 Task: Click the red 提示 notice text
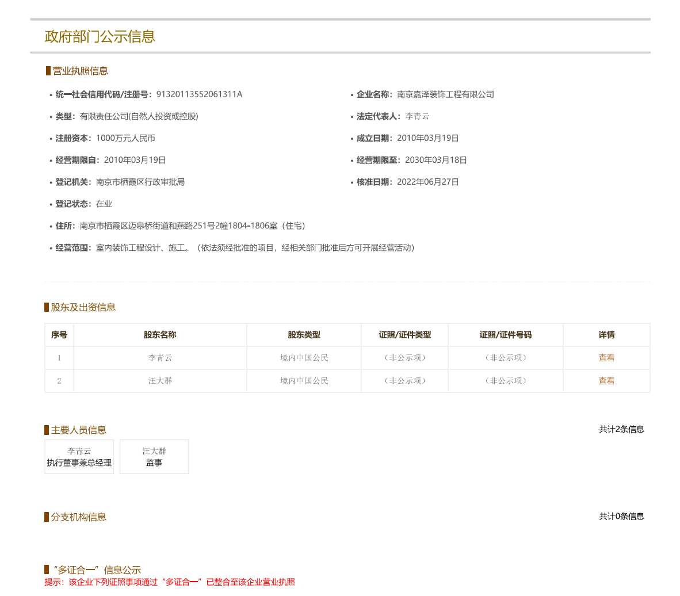click(170, 582)
